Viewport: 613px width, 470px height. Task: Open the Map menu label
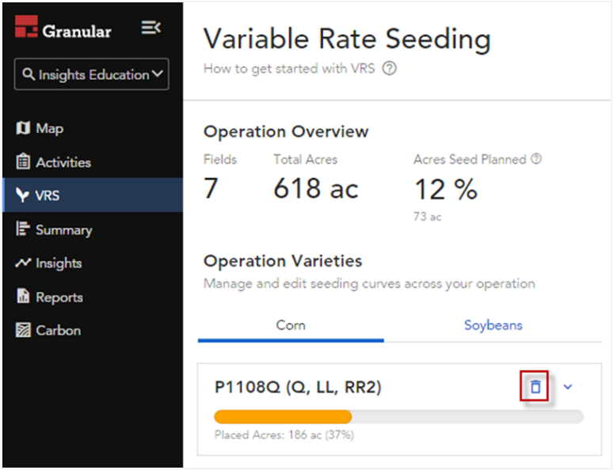[x=50, y=128]
